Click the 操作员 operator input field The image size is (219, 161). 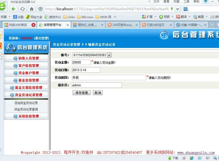(97, 85)
